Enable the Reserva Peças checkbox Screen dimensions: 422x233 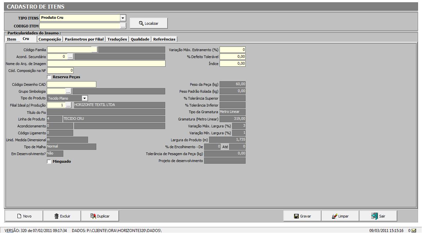pyautogui.click(x=49, y=77)
